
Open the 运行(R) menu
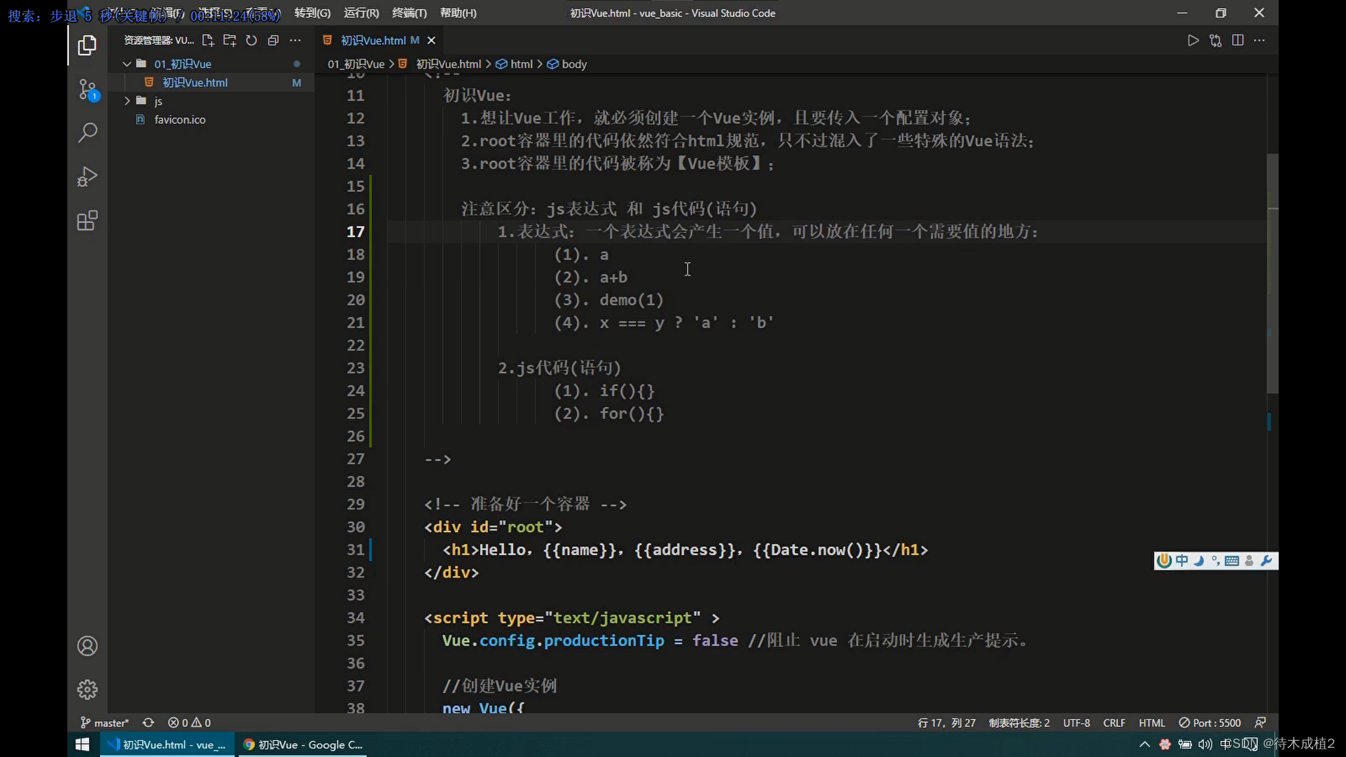pos(361,13)
